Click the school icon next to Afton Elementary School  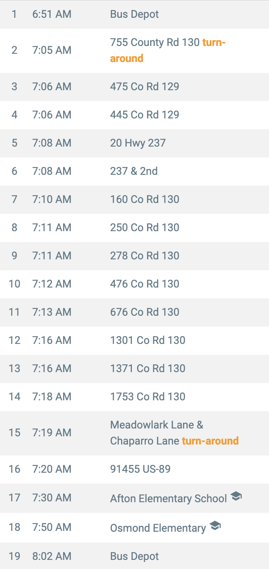(x=236, y=496)
